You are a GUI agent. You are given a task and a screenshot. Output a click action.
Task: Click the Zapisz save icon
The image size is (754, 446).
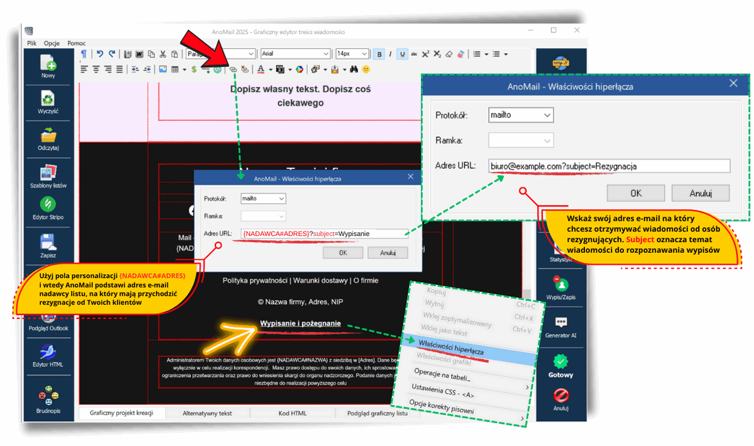click(48, 242)
